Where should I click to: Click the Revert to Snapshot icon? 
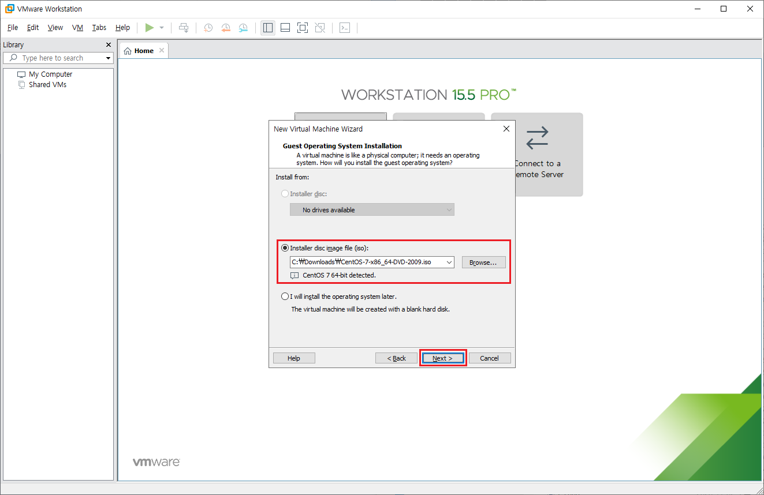point(226,28)
